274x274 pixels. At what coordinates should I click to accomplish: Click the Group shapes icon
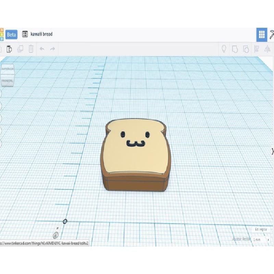235,49
